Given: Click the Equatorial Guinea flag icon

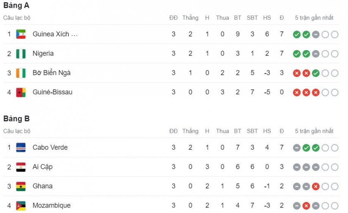Looking at the screenshot, I should pyautogui.click(x=21, y=34).
